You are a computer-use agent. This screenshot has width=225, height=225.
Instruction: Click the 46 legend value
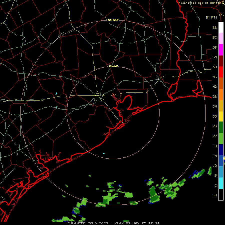[x=215, y=77]
